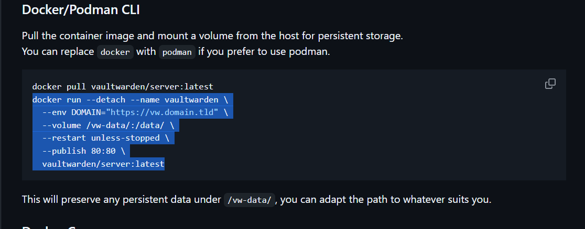Screen dimensions: 585x229
Task: Click the inline "docker" code word
Action: [x=116, y=52]
